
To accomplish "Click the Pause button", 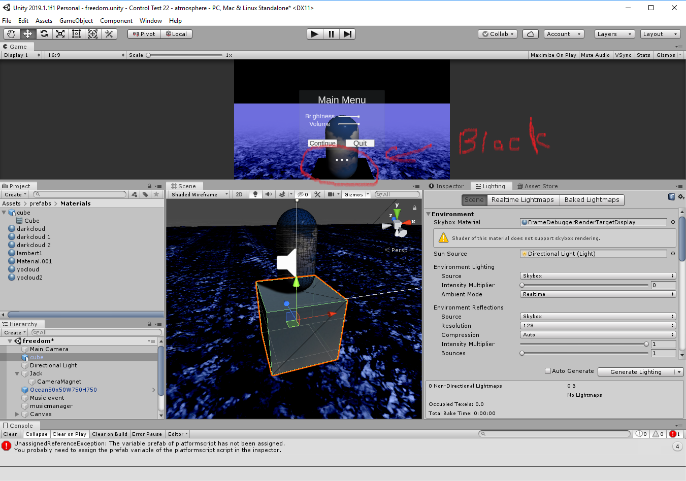I will tap(331, 34).
